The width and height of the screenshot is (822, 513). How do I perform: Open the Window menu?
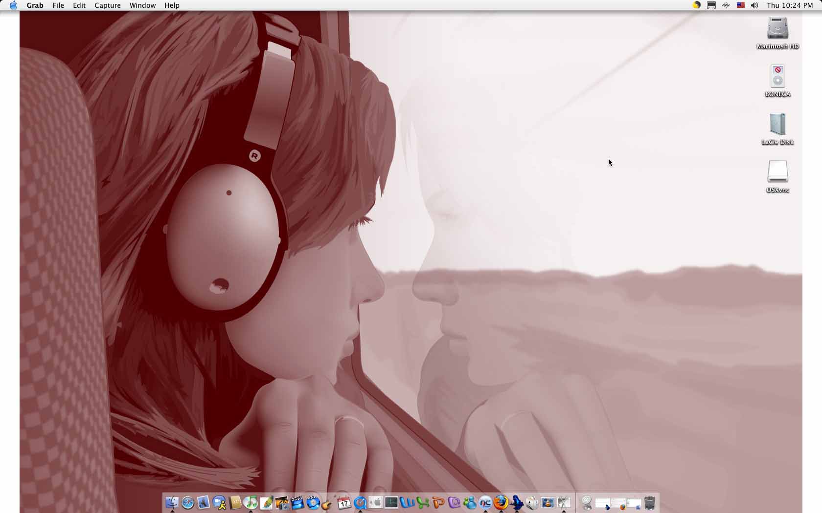pos(142,5)
